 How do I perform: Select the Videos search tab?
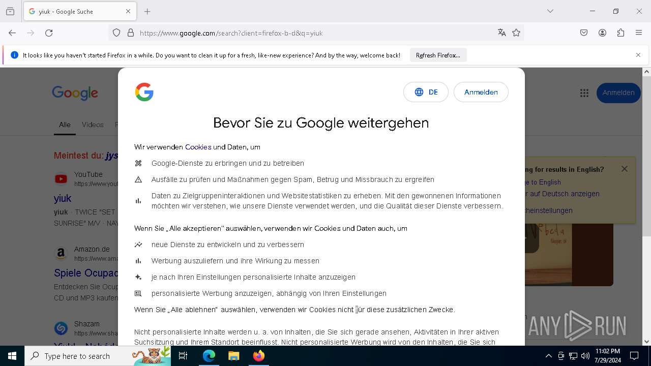tap(93, 125)
